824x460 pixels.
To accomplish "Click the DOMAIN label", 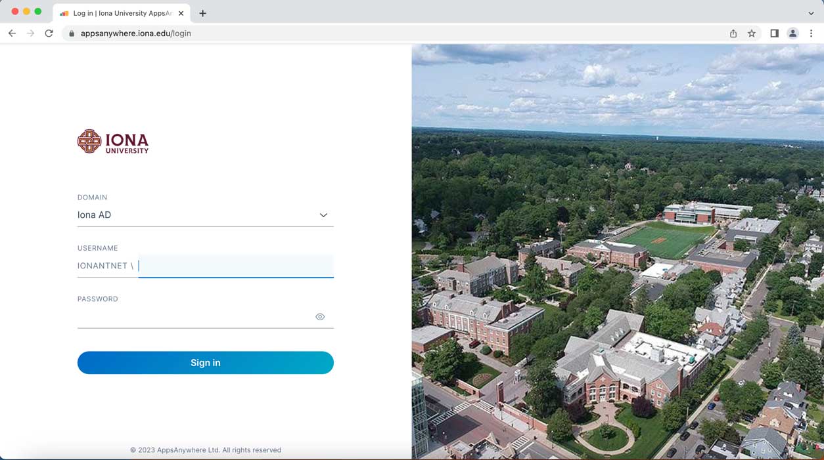I will (92, 198).
